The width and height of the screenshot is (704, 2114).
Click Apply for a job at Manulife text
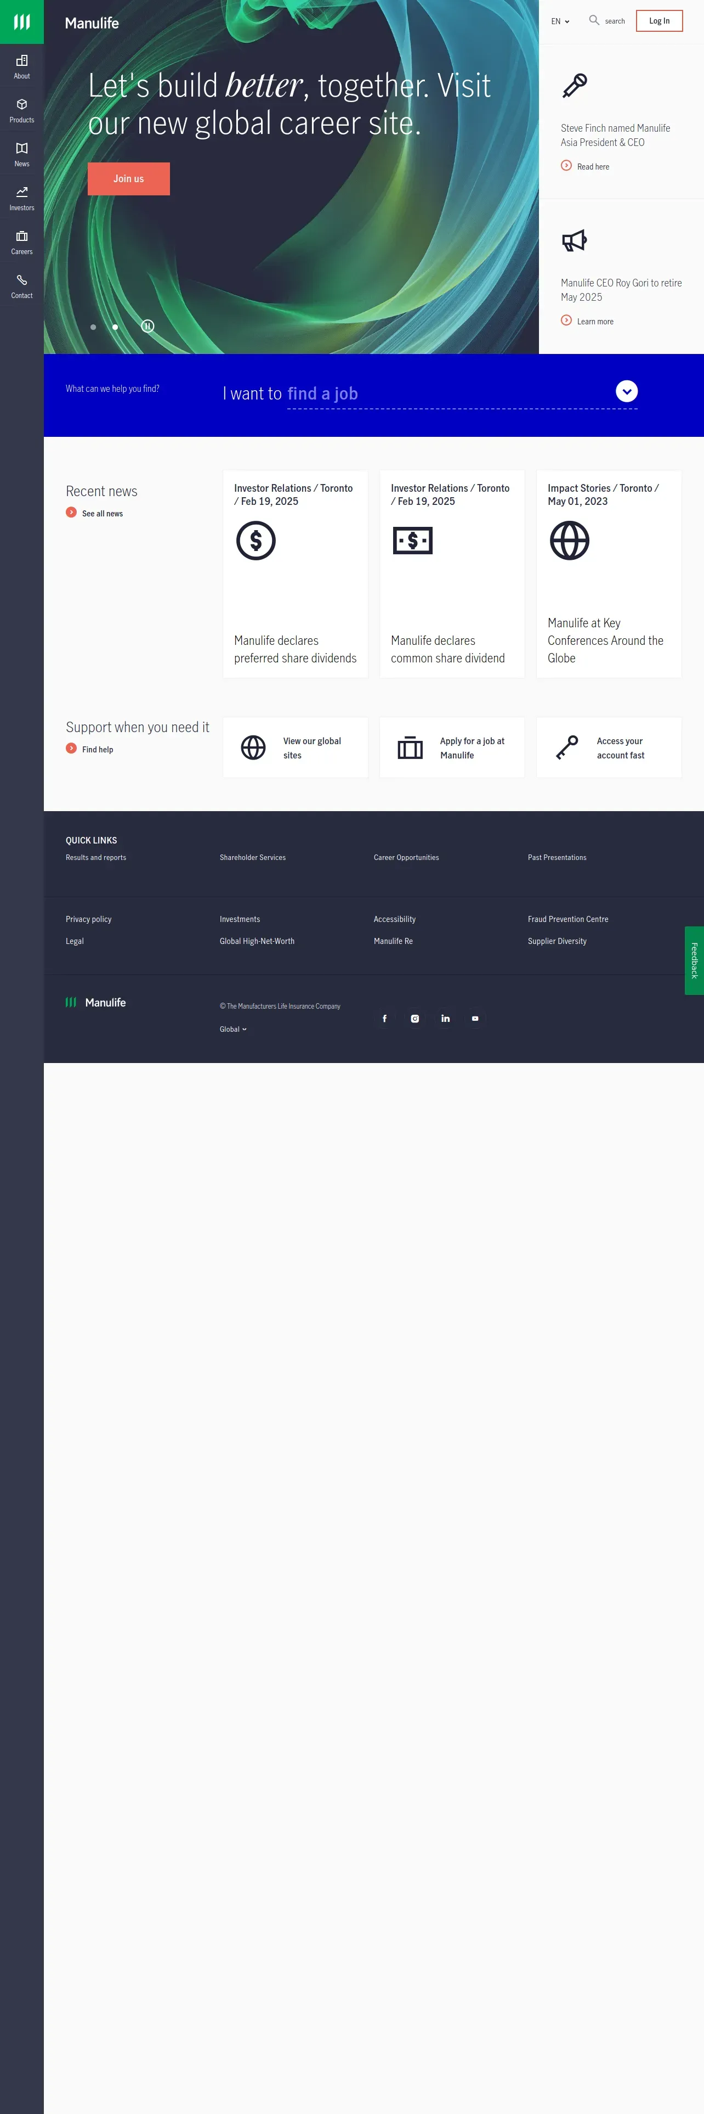tap(472, 749)
